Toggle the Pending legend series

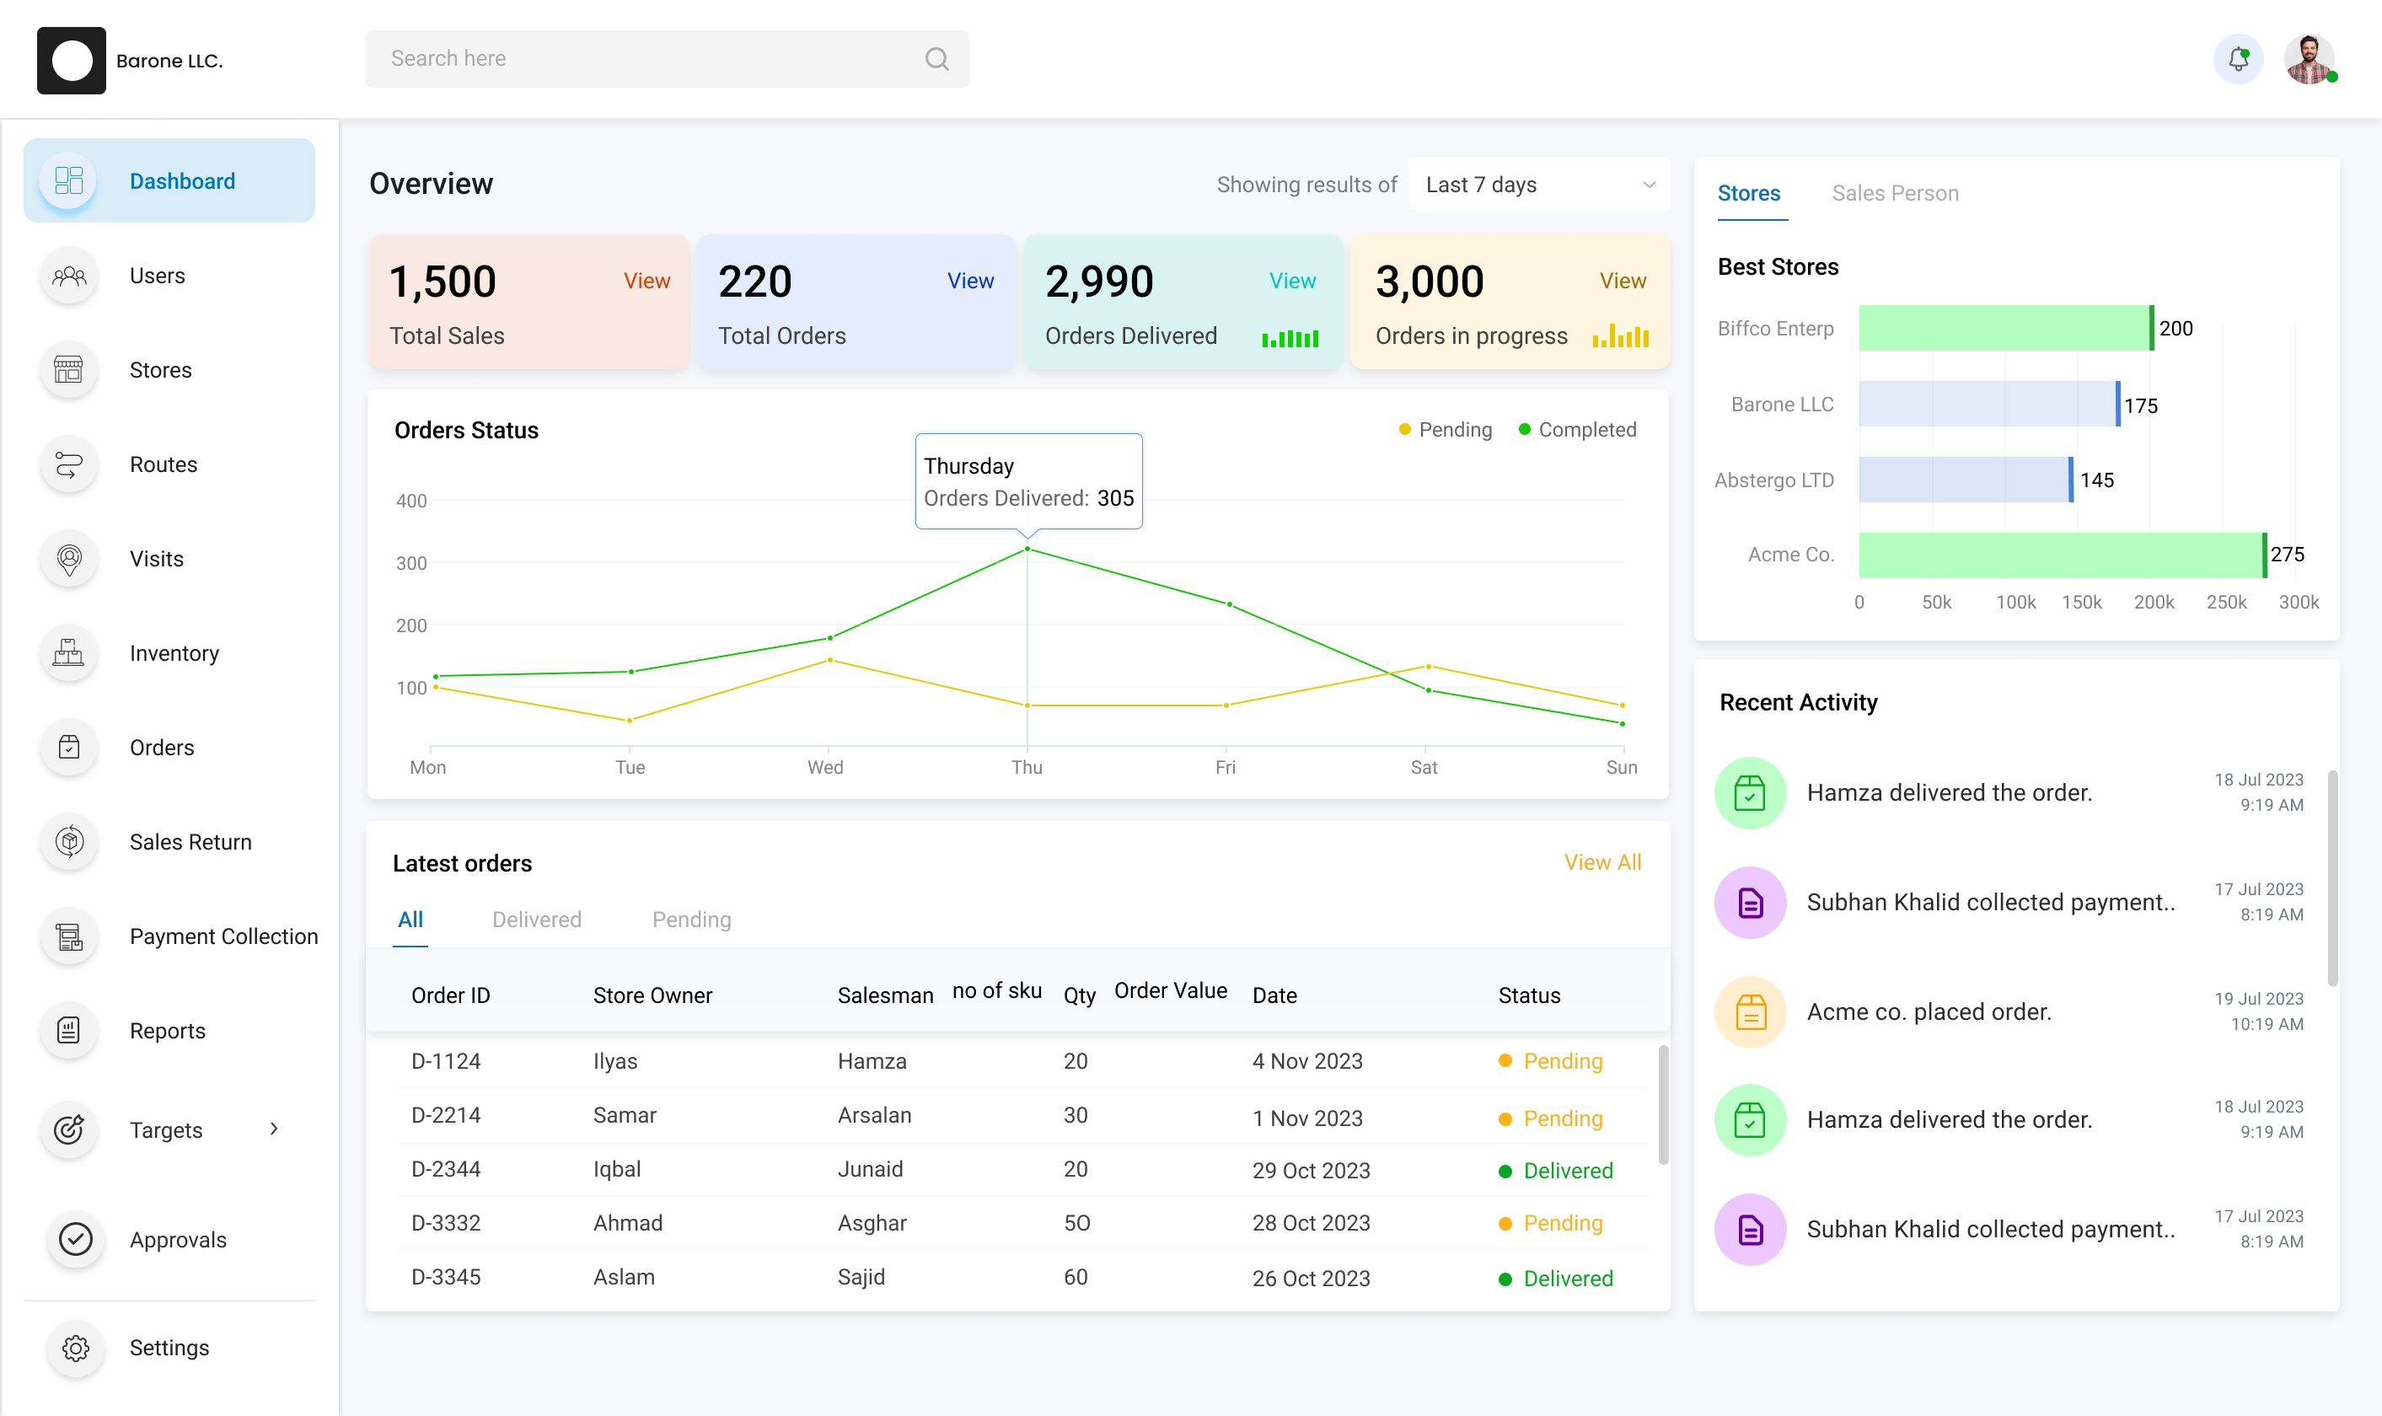(1446, 429)
